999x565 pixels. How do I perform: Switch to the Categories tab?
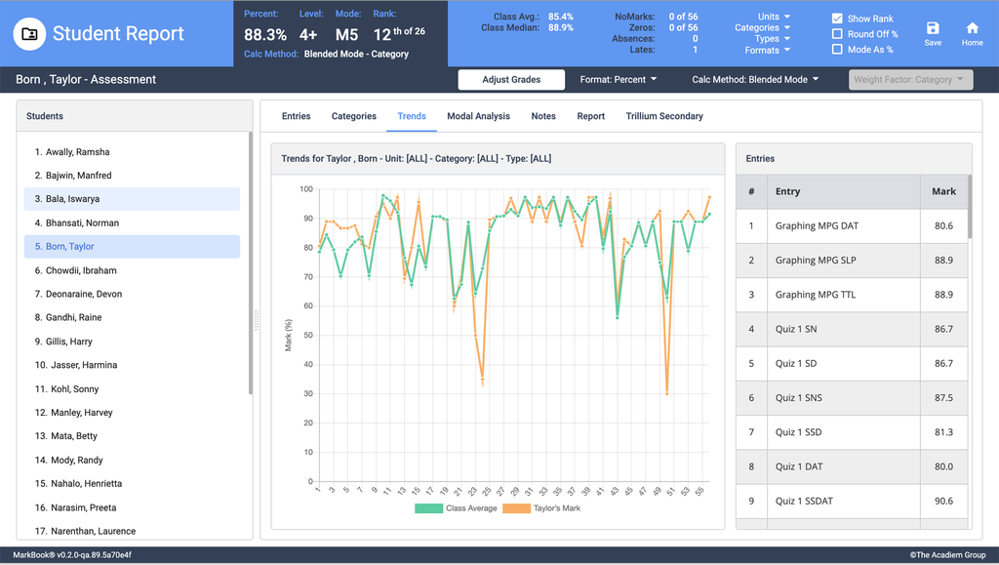pos(353,116)
